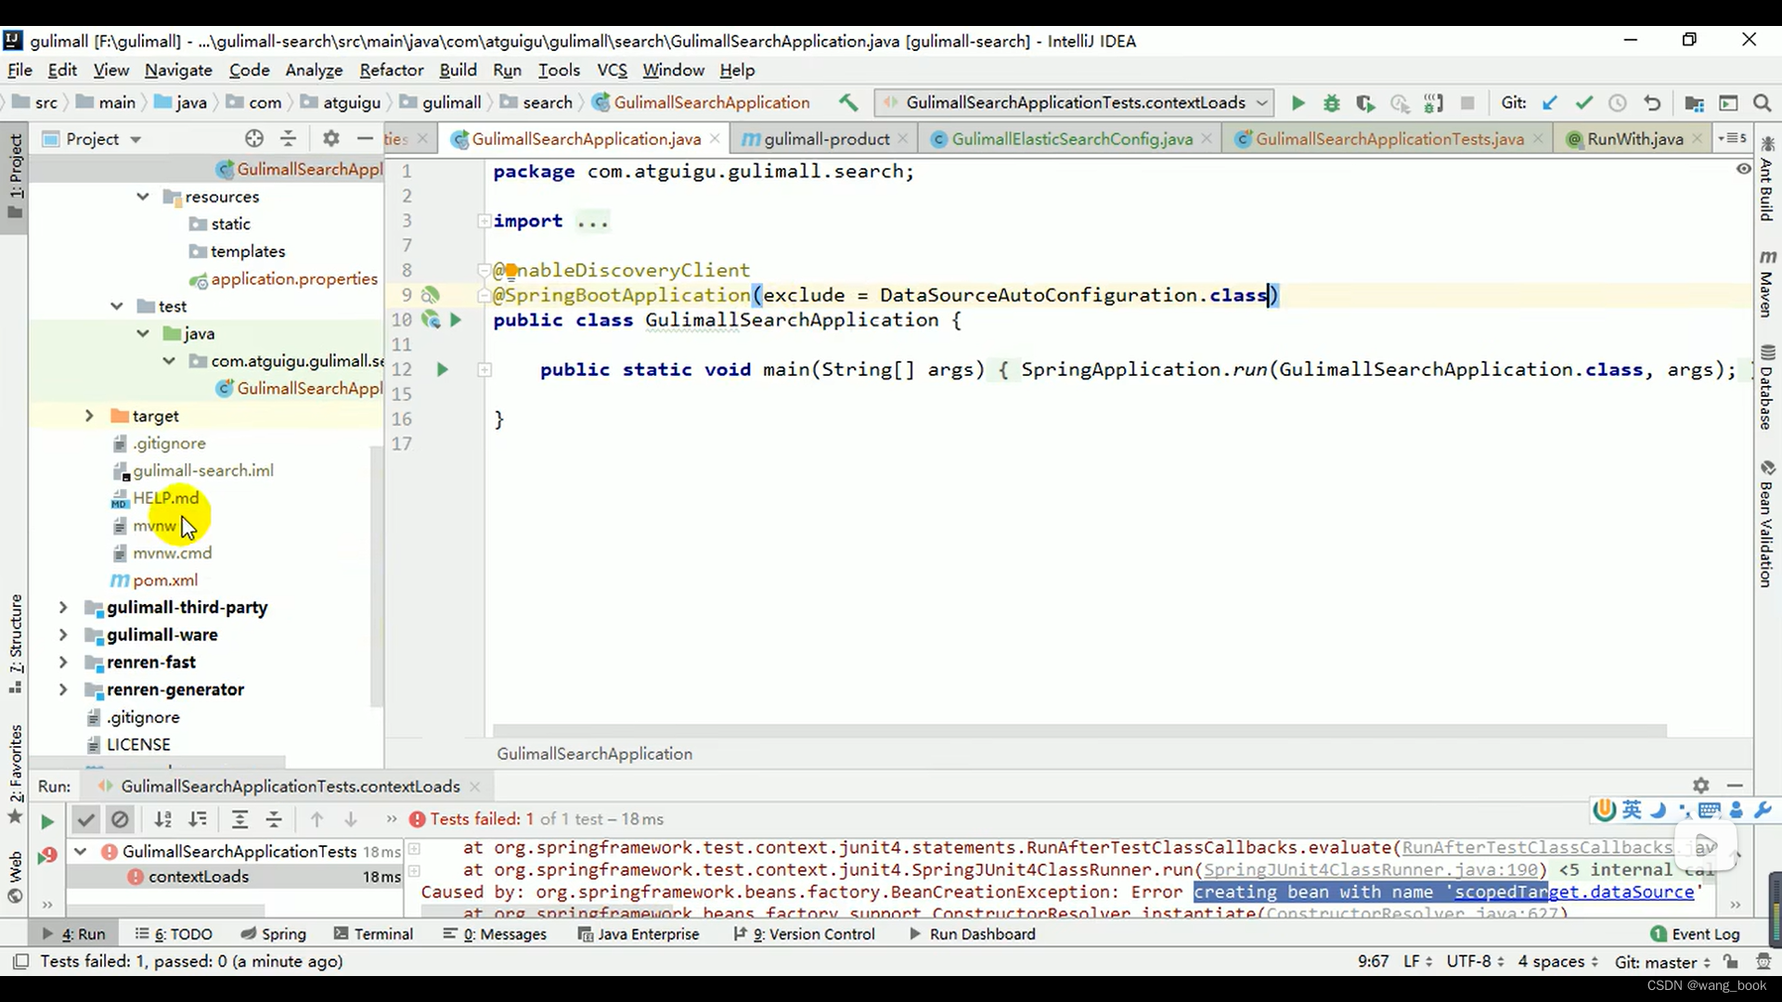Collapse all test results
Viewport: 1782px width, 1002px height.
point(274,820)
